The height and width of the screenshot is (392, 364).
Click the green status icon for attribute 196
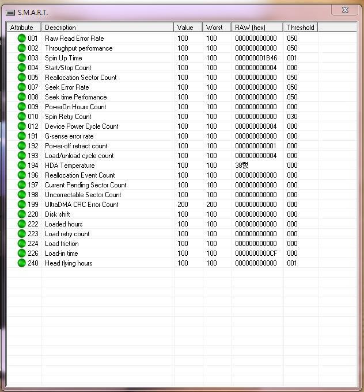click(22, 175)
